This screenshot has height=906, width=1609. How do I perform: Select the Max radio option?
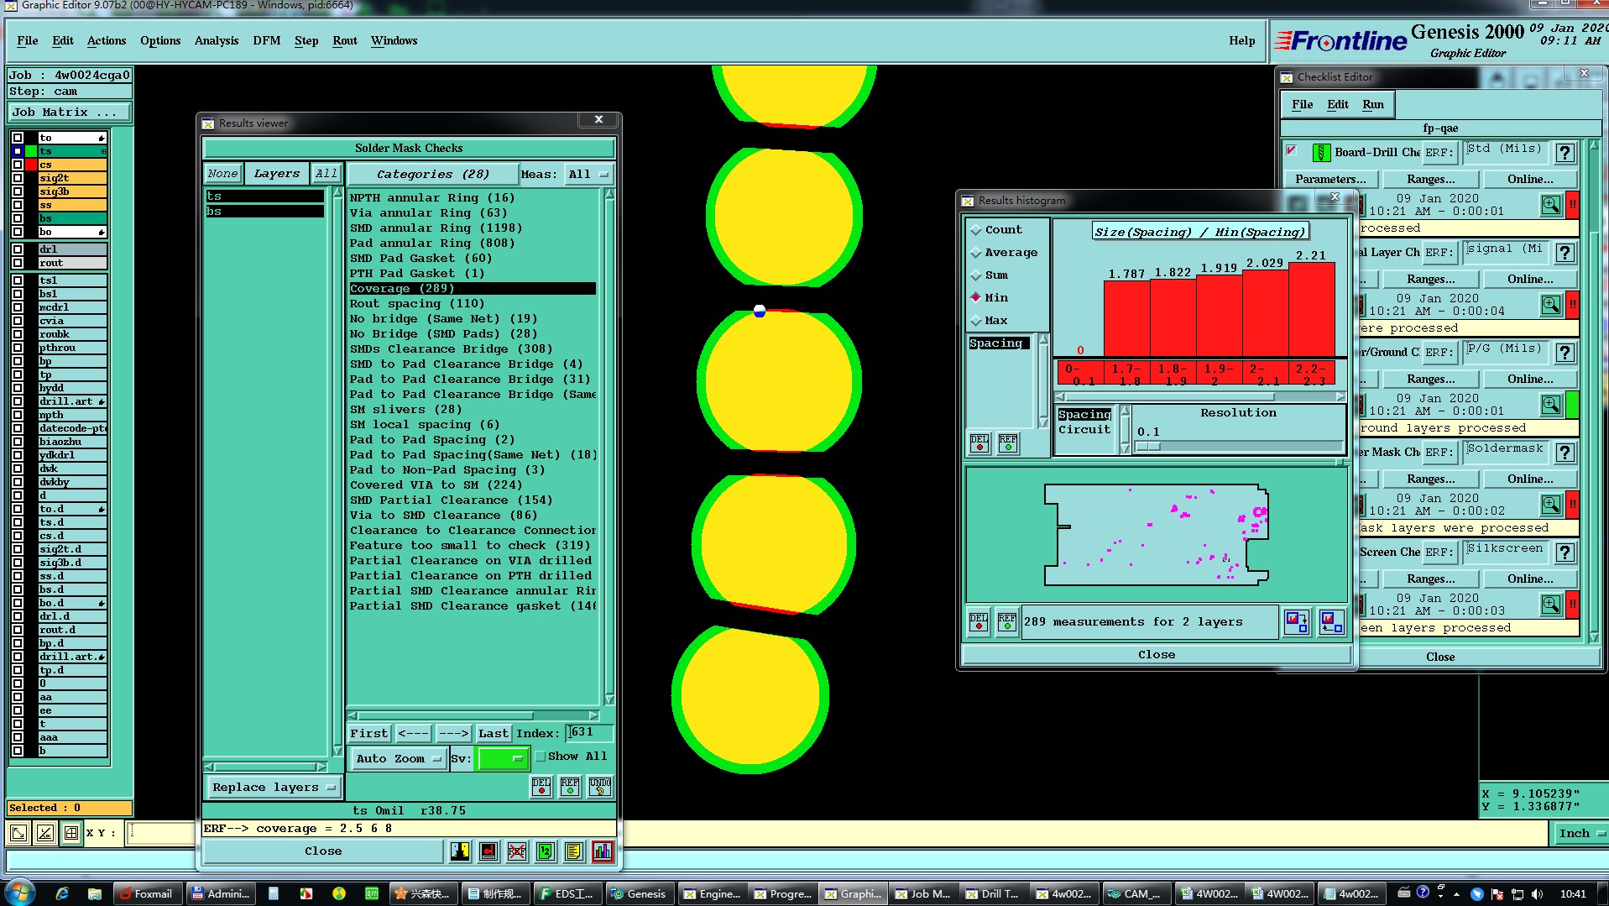(976, 321)
